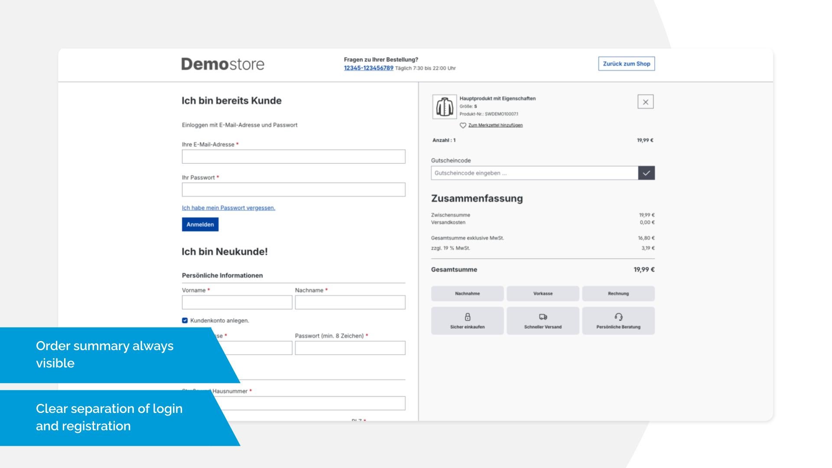Apply voucher with checkmark button

[x=646, y=173]
